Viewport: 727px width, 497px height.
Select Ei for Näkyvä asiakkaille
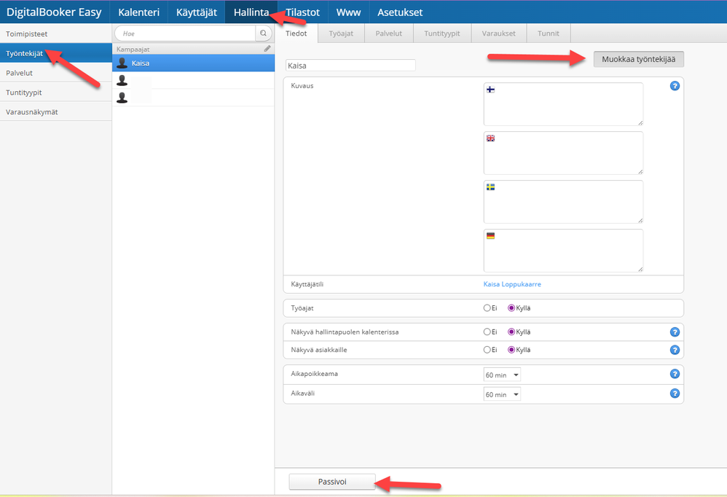tap(487, 350)
